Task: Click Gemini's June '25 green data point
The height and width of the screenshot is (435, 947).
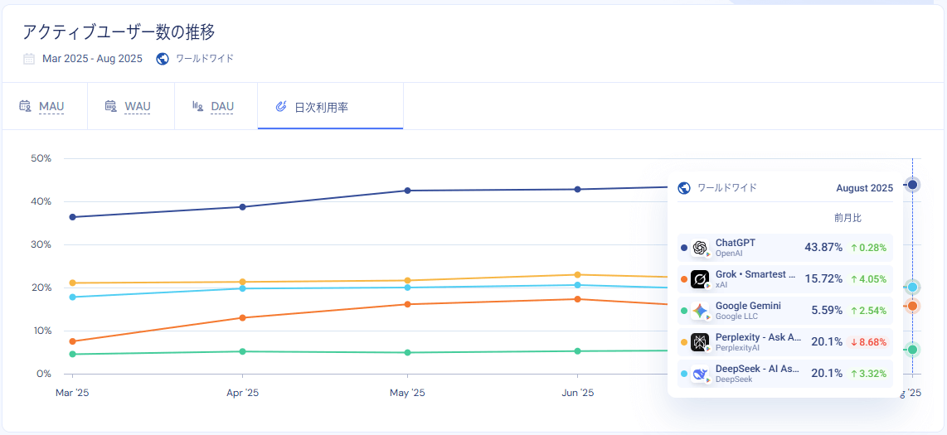Action: click(x=577, y=351)
